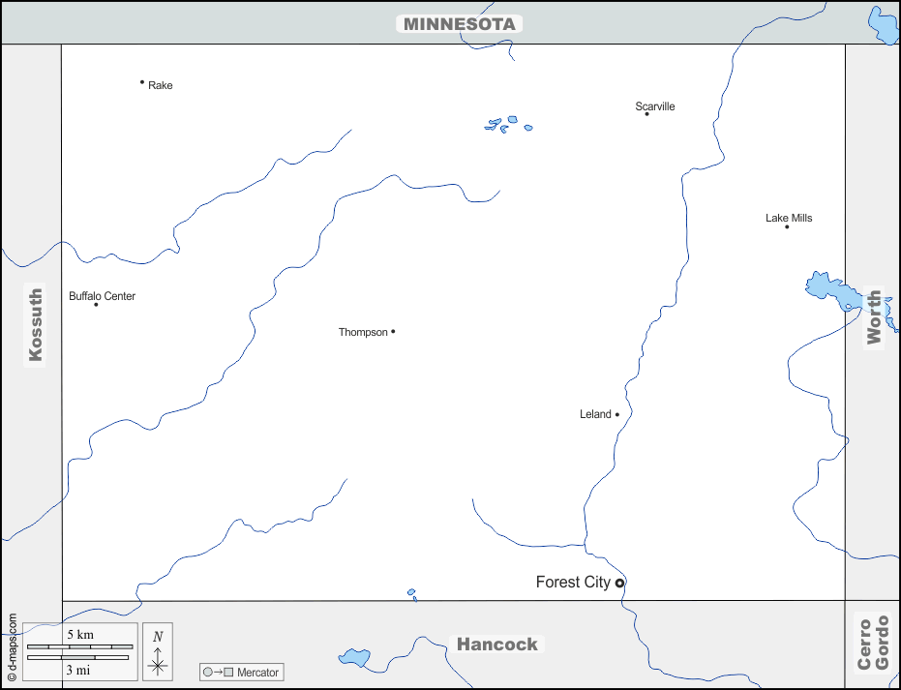Click the Forest City county seat marker
The image size is (901, 690).
click(x=619, y=583)
